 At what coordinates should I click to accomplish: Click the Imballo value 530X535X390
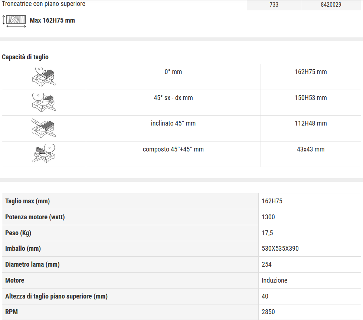coord(280,249)
